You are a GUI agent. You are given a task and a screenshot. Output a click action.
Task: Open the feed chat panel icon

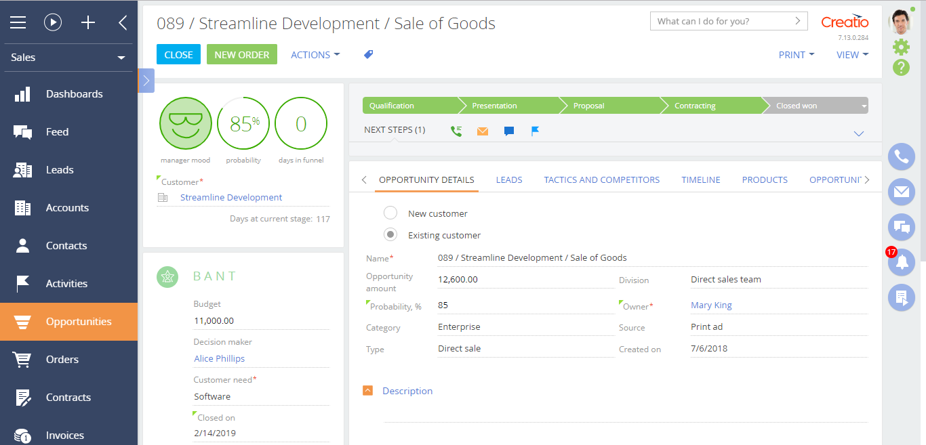click(902, 228)
